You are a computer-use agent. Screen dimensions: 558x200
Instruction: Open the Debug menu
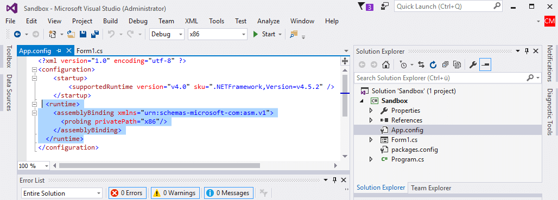coord(138,21)
